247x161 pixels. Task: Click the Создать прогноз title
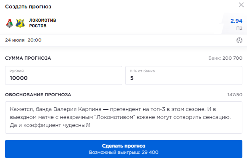28,7
